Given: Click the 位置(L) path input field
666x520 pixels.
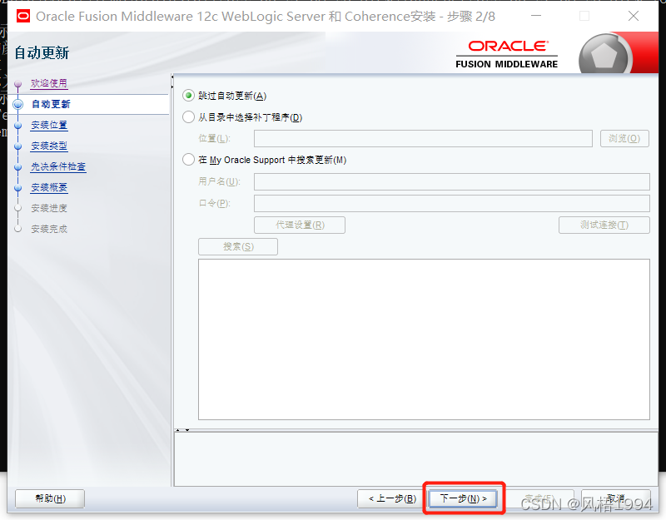Looking at the screenshot, I should 423,138.
